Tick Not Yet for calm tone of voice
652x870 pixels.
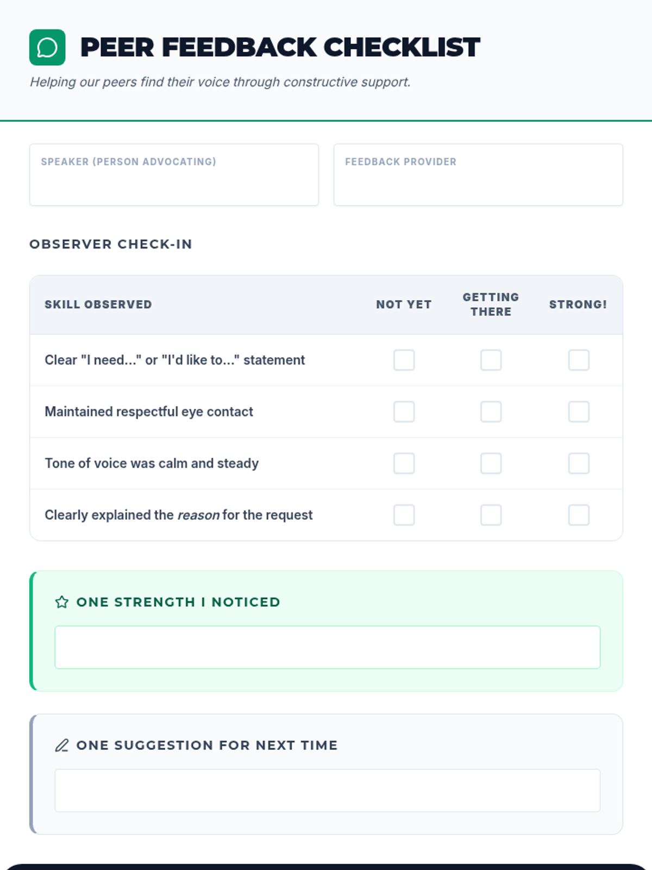pyautogui.click(x=404, y=463)
